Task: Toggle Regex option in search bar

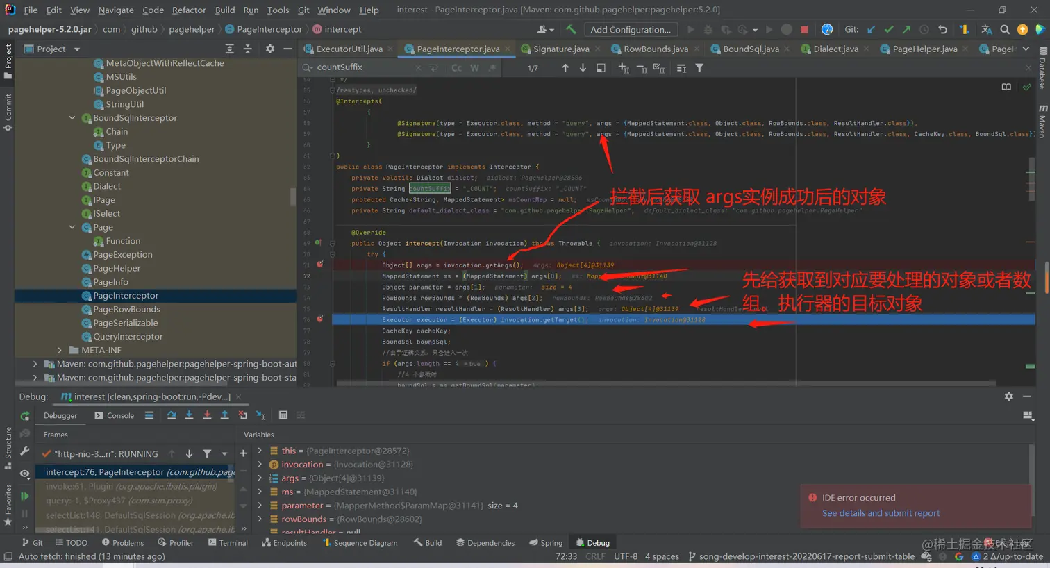Action: 492,68
